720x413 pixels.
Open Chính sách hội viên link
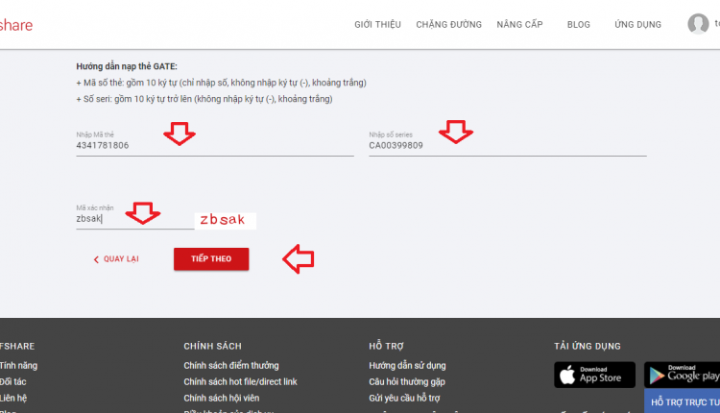pos(222,398)
